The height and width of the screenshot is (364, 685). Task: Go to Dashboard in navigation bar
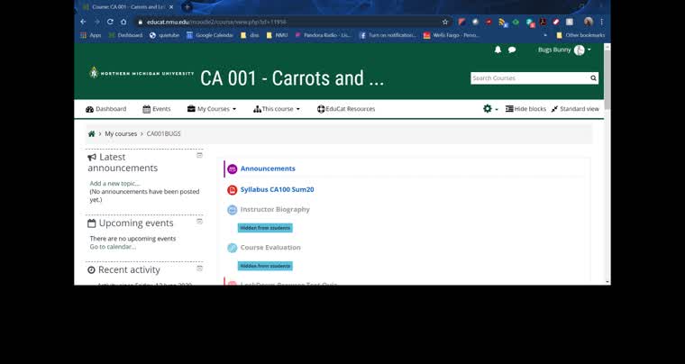(x=105, y=109)
